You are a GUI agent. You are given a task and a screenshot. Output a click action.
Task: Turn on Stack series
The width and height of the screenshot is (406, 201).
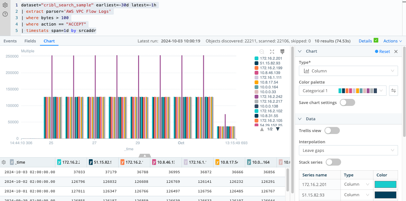click(x=333, y=162)
